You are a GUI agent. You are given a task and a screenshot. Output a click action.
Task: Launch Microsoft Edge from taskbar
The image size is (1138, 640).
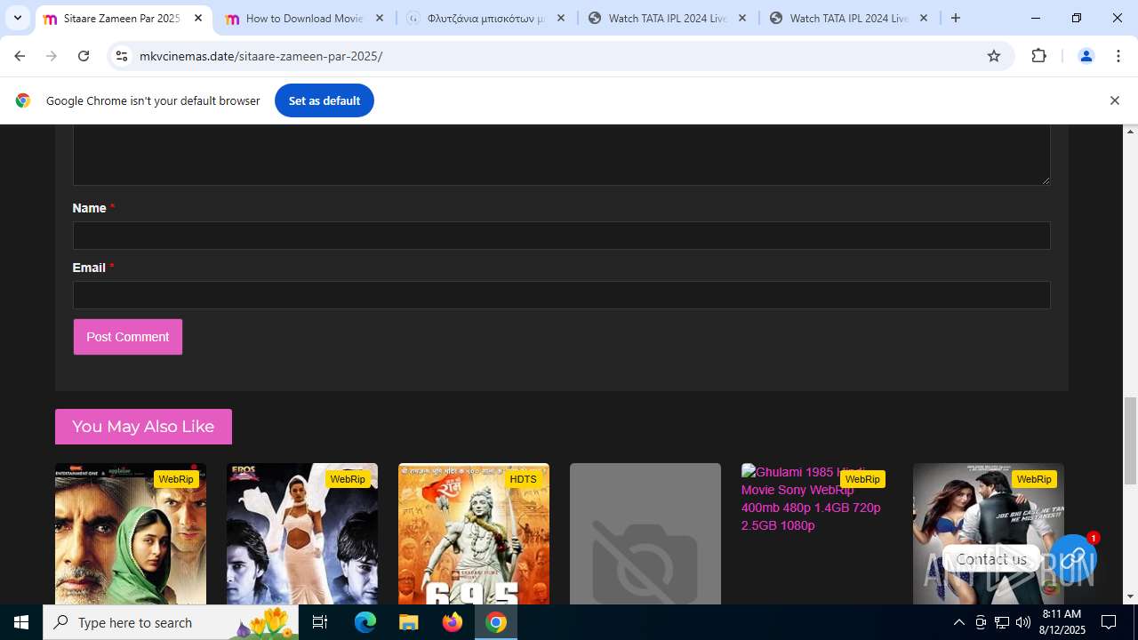point(365,622)
